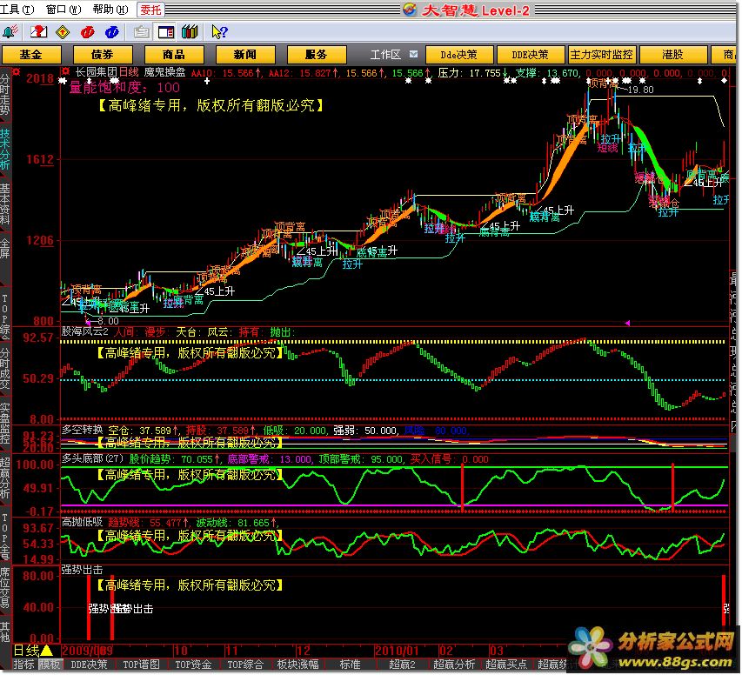This screenshot has width=742, height=675.
Task: Open the 帮助(H) menu
Action: point(110,10)
